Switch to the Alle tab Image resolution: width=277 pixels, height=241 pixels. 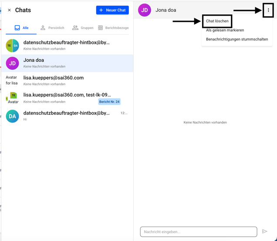(21, 28)
